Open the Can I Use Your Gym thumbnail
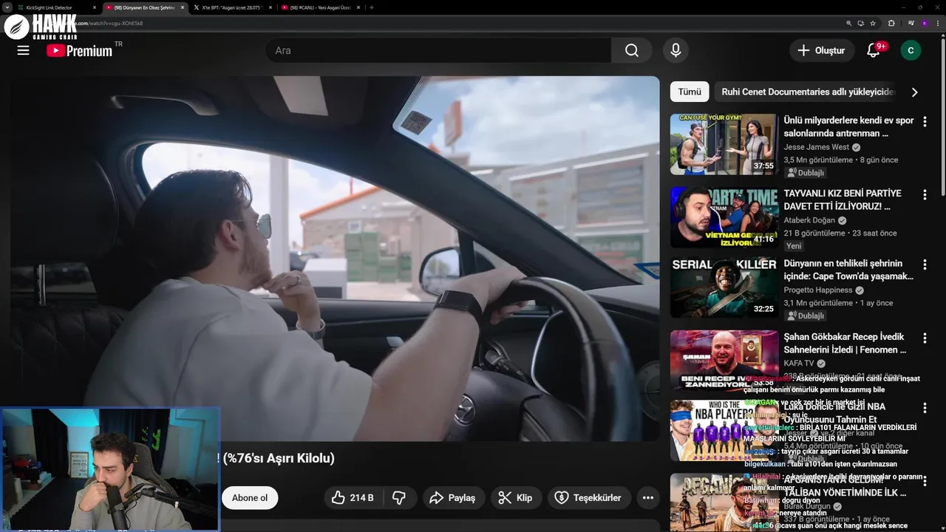This screenshot has height=532, width=946. click(x=724, y=144)
